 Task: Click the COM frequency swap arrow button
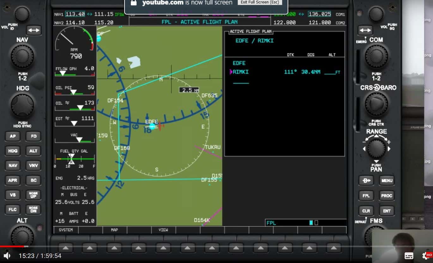pos(365,30)
